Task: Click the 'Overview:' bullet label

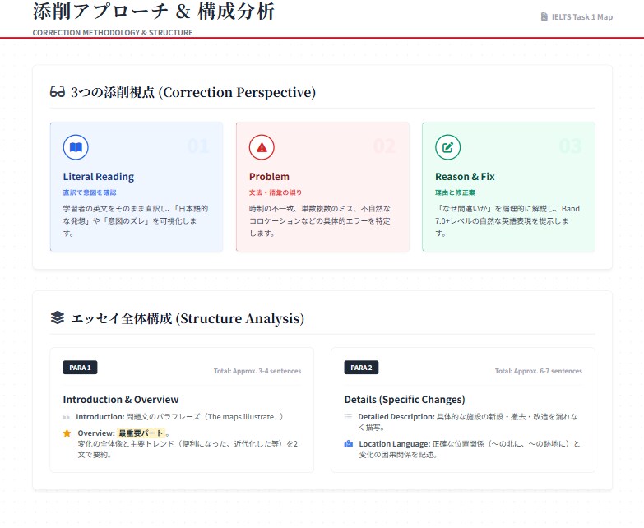Action: tap(96, 433)
